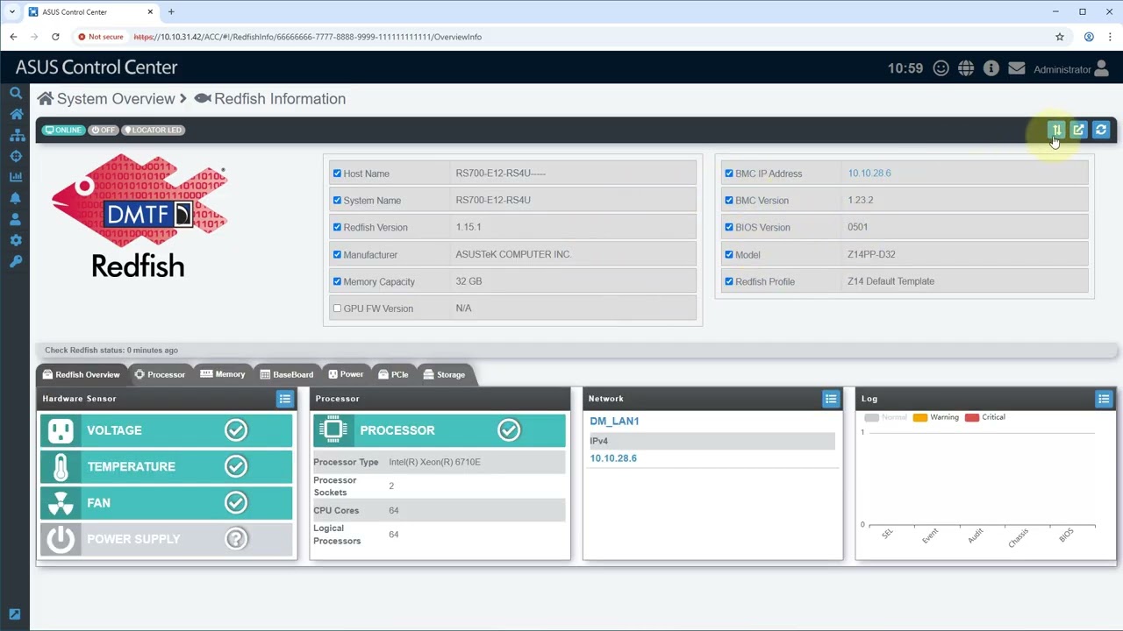Image resolution: width=1123 pixels, height=631 pixels.
Task: Click the info circle icon in header
Action: [991, 68]
